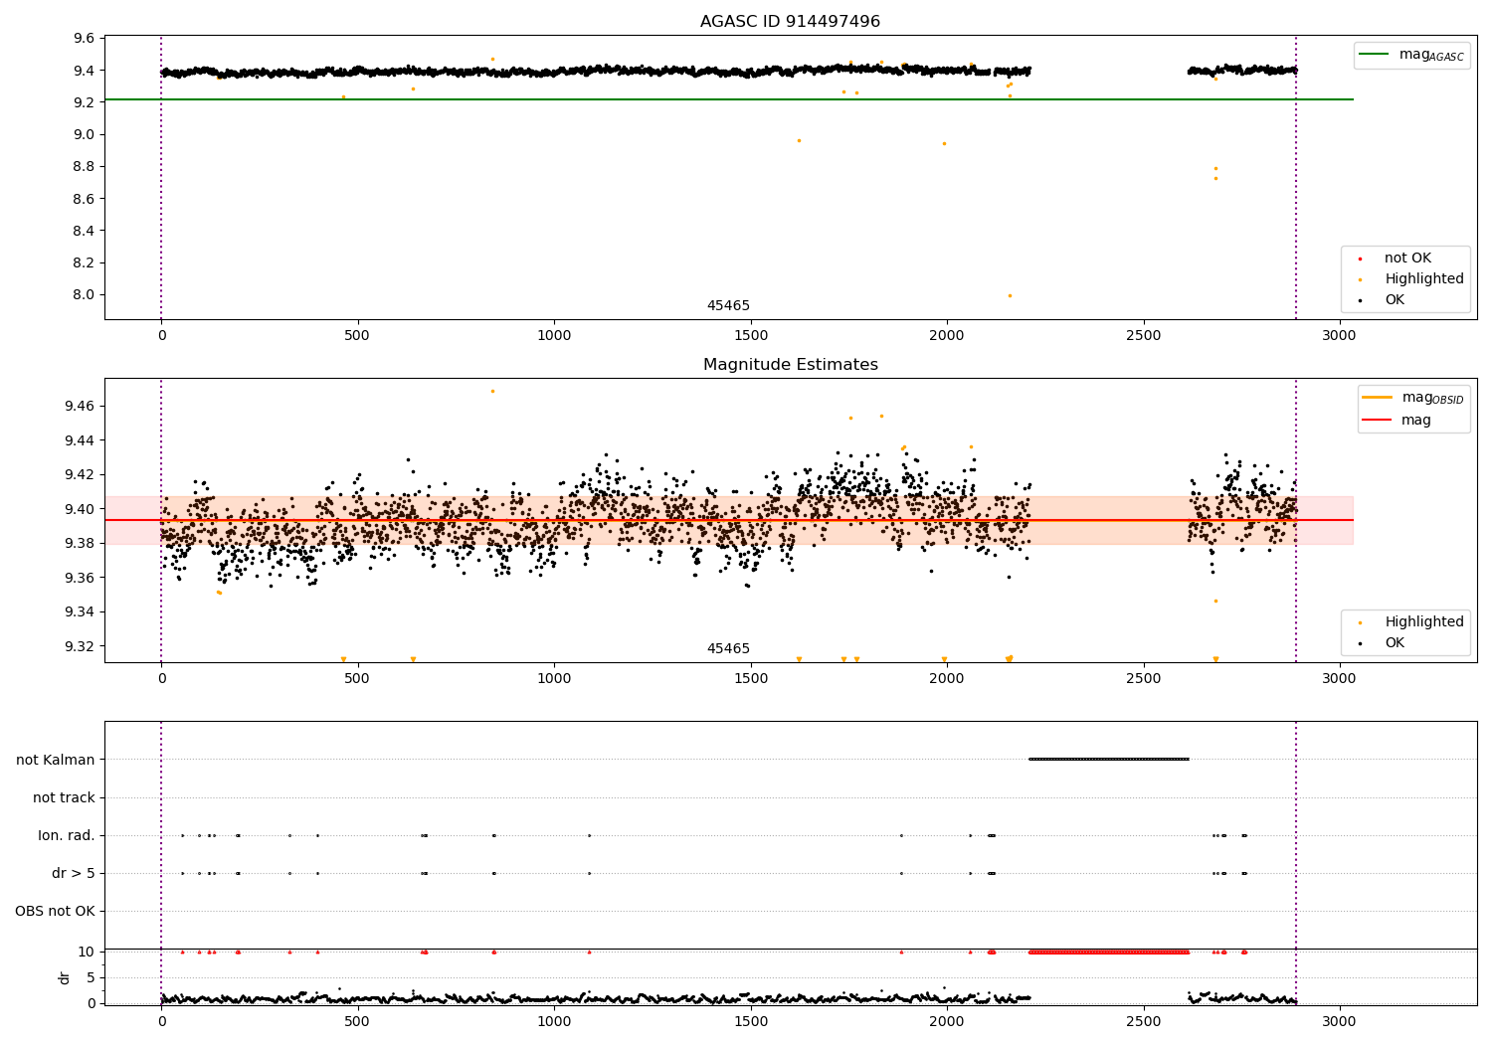Select the red "mag" legend line sample
1492x1044 pixels.
pyautogui.click(x=1378, y=420)
